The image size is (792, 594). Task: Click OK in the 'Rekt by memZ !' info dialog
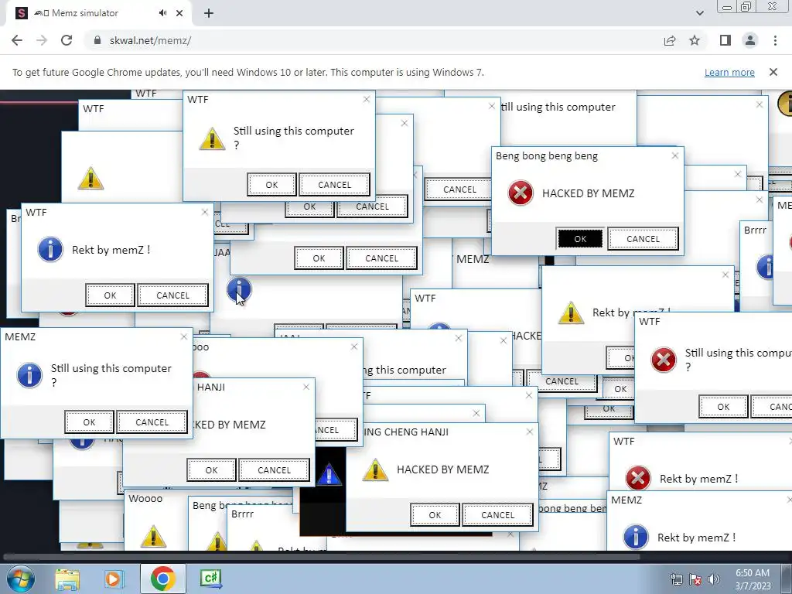[x=110, y=295]
